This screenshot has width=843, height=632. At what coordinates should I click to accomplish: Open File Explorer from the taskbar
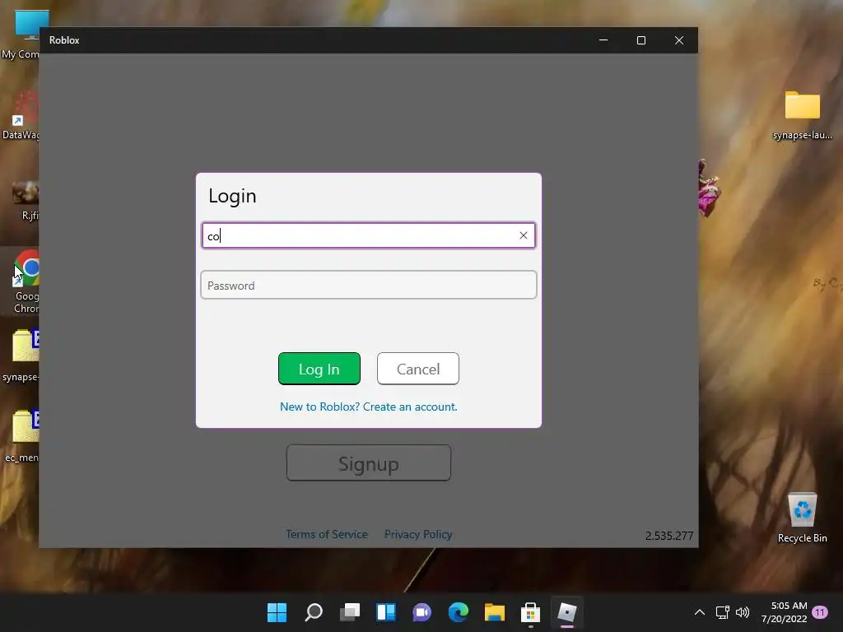coord(495,612)
